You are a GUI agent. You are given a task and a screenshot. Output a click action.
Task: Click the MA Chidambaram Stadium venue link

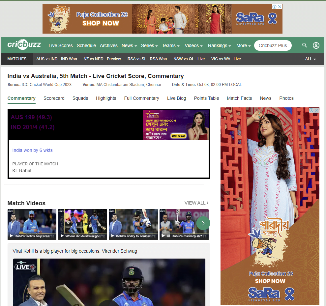click(129, 85)
